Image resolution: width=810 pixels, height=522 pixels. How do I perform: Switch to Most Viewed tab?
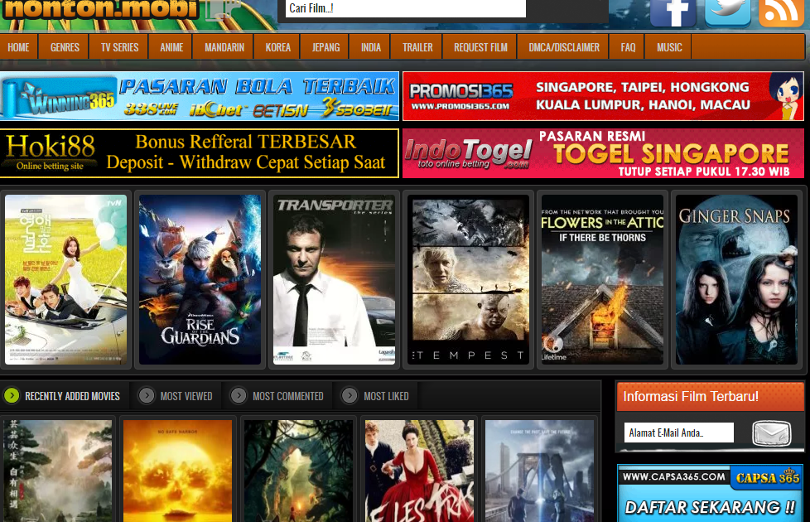pyautogui.click(x=176, y=396)
